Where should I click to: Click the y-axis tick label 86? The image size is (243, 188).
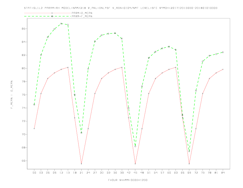pos(24,29)
